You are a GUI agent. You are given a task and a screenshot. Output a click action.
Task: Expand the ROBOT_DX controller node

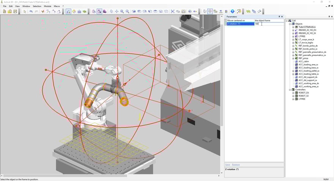293,93
